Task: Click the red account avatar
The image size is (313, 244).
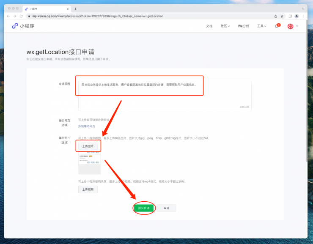Action: [x=291, y=26]
